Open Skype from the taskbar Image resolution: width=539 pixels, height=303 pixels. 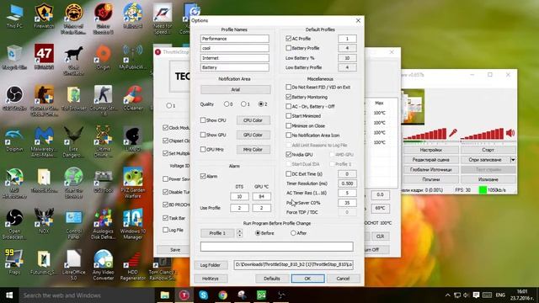click(x=203, y=295)
